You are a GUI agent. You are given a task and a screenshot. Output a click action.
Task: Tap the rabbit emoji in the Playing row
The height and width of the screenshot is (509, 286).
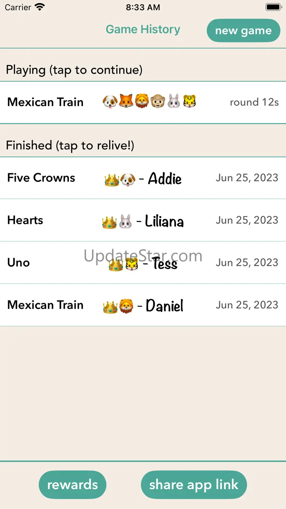(174, 101)
